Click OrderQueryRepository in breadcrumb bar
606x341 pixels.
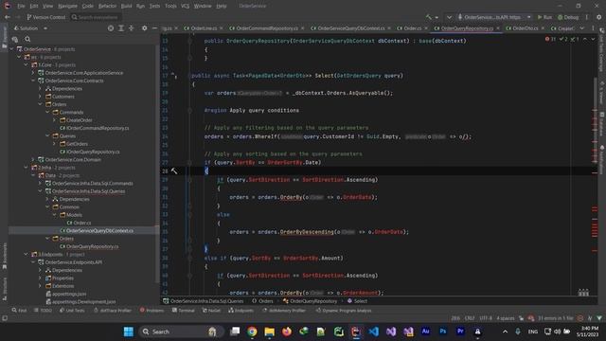point(310,301)
